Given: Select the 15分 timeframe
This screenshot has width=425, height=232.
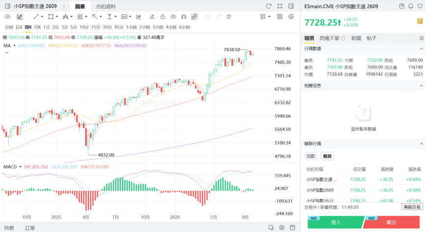Looking at the screenshot, I should point(96,27).
